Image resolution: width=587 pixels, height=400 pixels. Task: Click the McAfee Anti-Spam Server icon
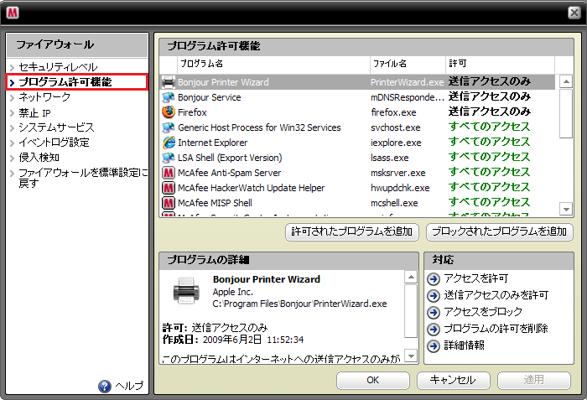pos(168,173)
